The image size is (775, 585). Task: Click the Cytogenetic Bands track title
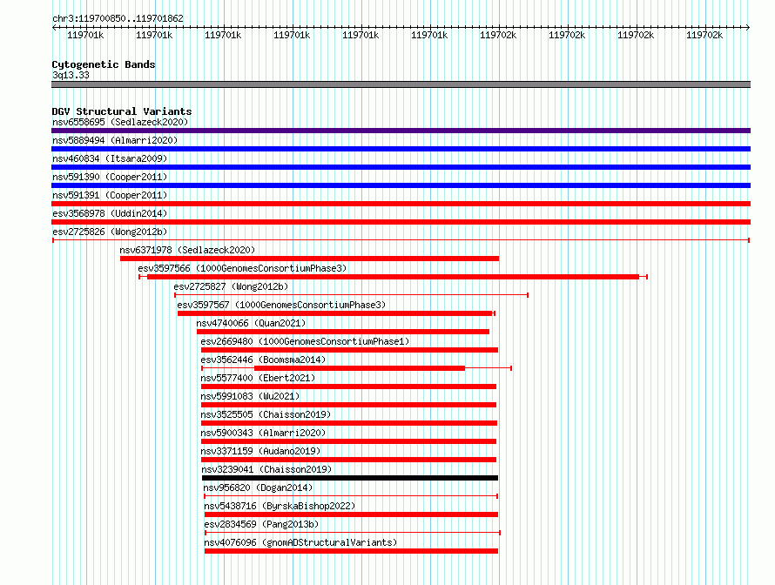coord(104,64)
